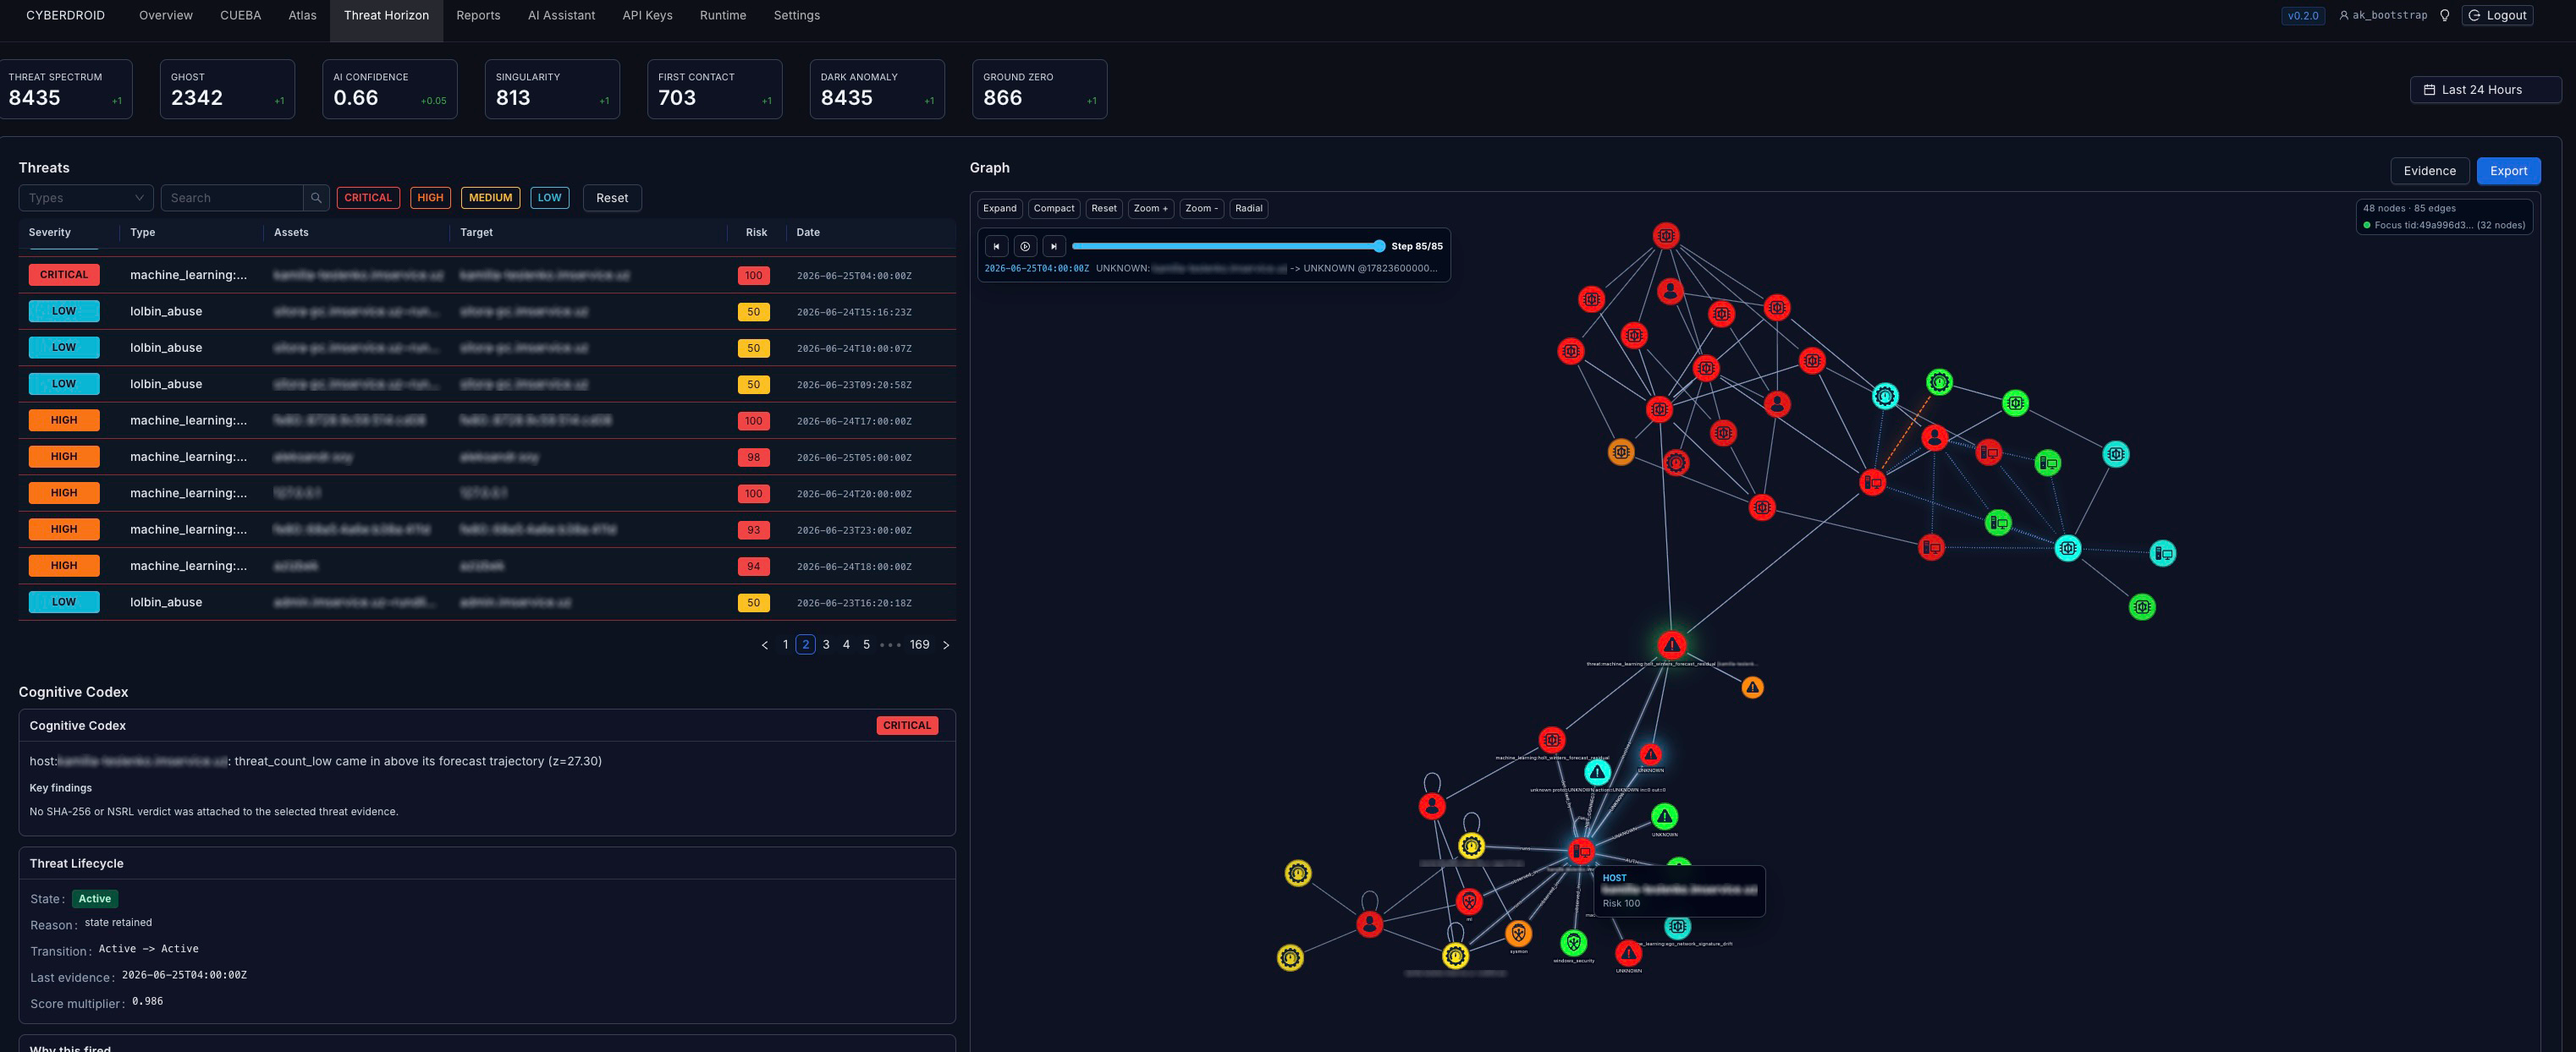Viewport: 2576px width, 1052px height.
Task: Select the HIGH threat row with risk 98
Action: (x=487, y=457)
